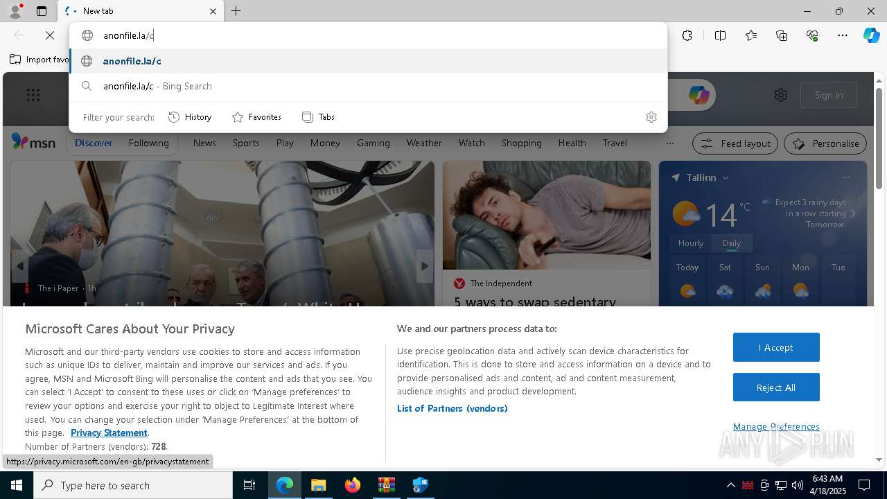Select the Following feed tab

click(x=148, y=143)
